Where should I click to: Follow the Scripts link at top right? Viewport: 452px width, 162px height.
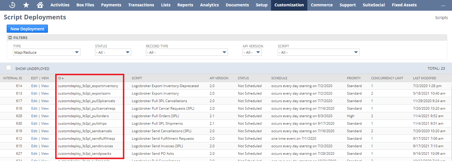click(x=441, y=18)
